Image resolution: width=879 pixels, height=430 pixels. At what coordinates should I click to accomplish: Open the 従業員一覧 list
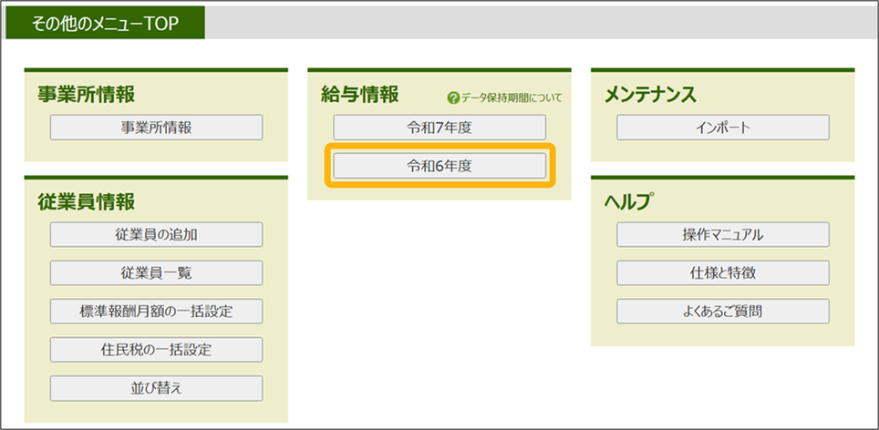pyautogui.click(x=156, y=272)
